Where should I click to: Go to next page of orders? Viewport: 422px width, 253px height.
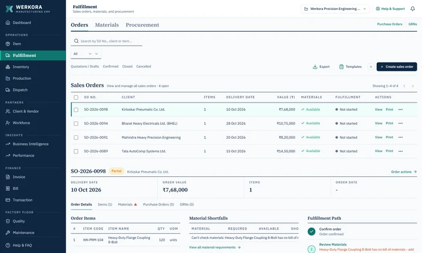click(x=413, y=86)
